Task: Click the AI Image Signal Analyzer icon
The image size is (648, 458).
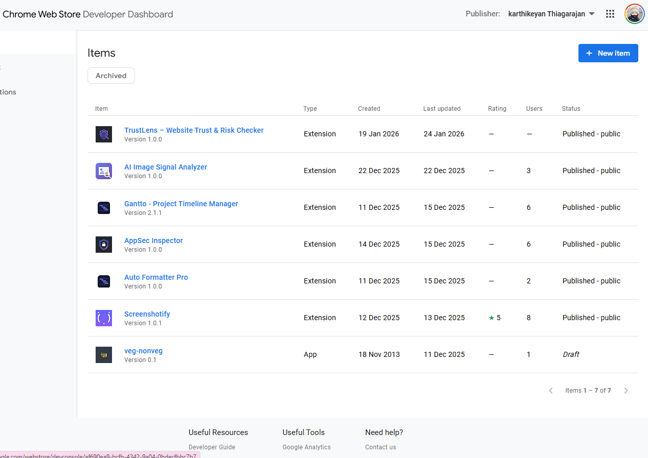Action: point(104,171)
